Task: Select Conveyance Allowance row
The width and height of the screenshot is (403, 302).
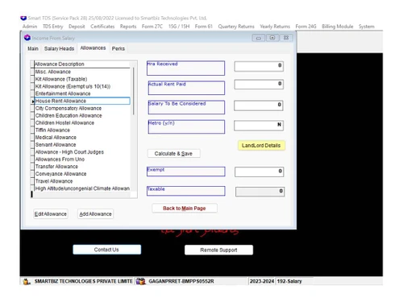Action: coord(82,174)
